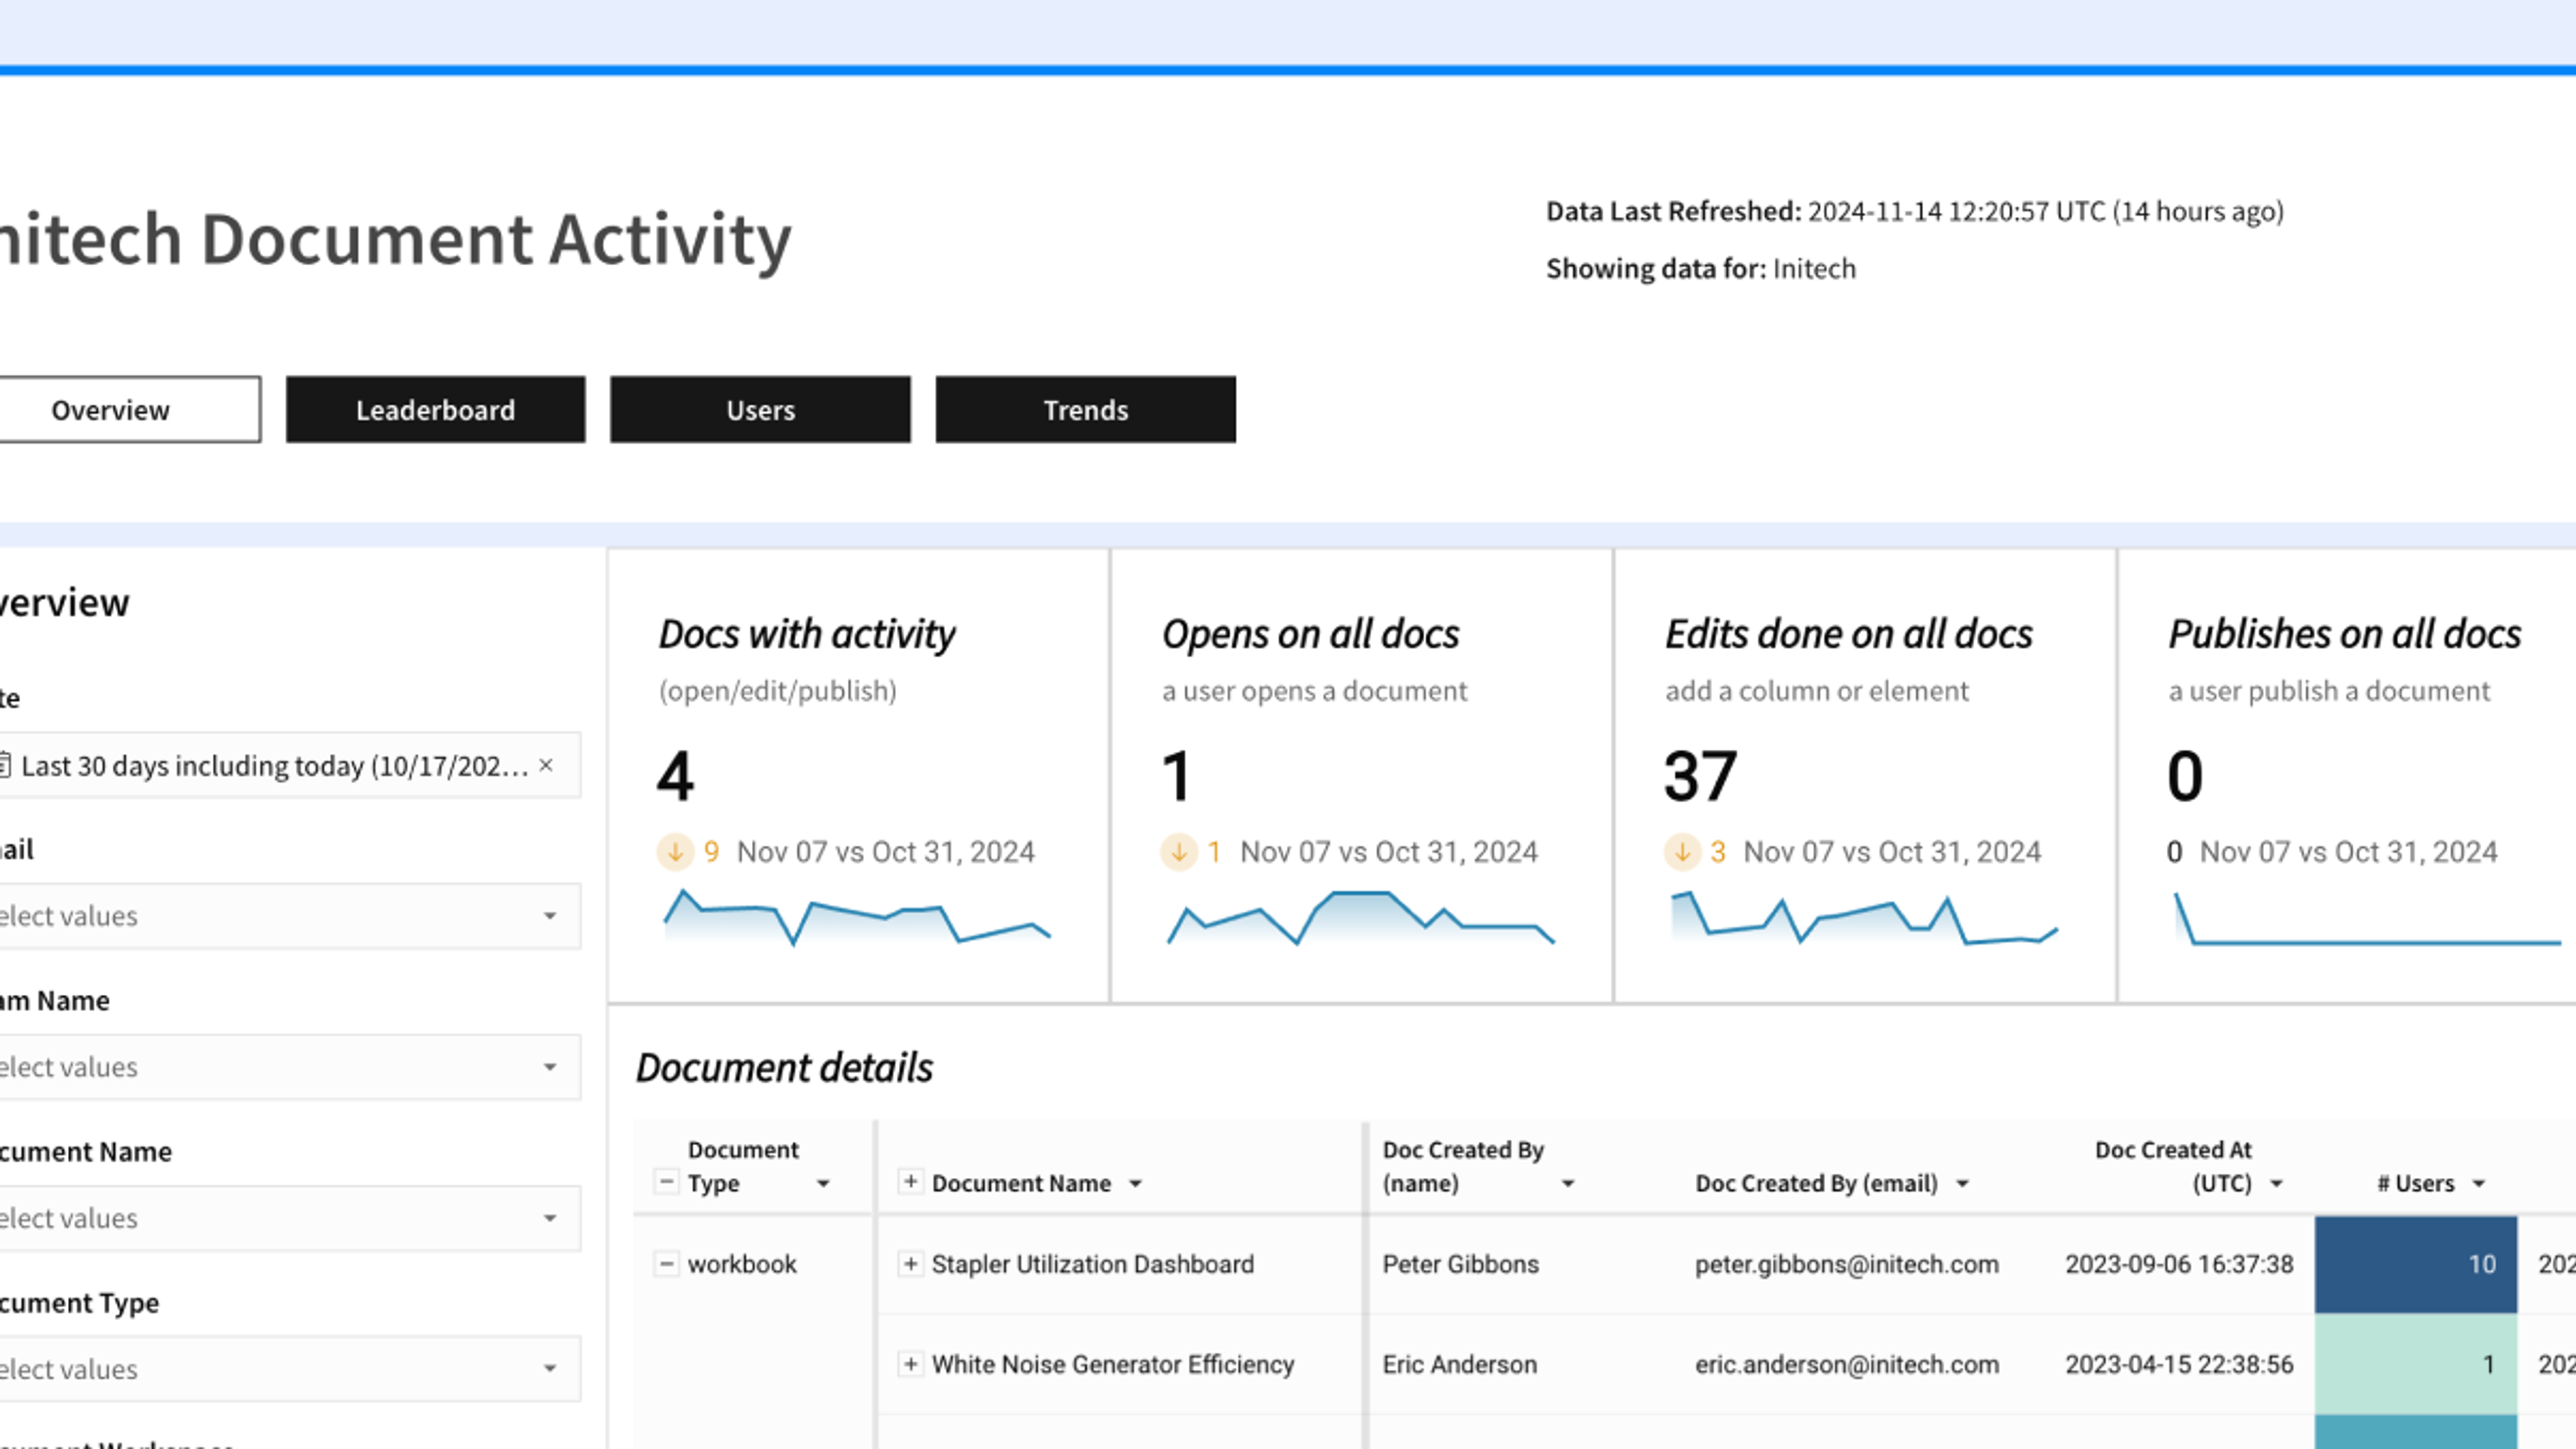
Task: Click the 2023-04-15 22:38:56 created date cell
Action: 2179,1364
